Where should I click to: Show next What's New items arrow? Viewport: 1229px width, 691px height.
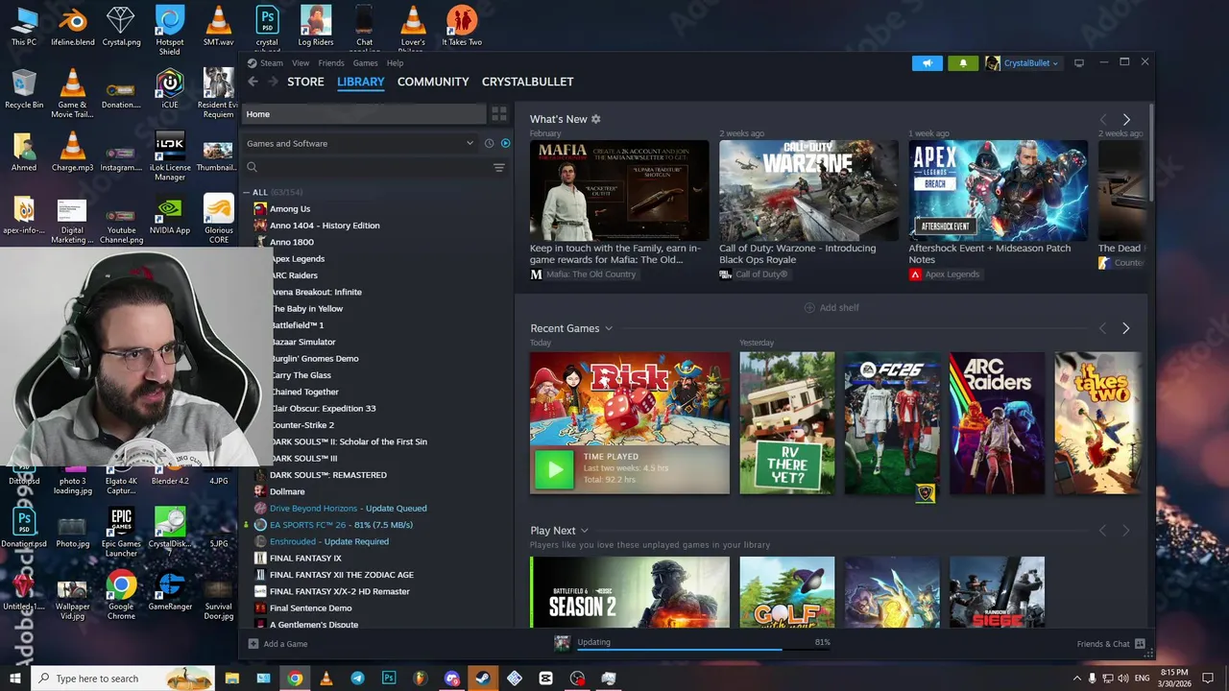tap(1126, 120)
